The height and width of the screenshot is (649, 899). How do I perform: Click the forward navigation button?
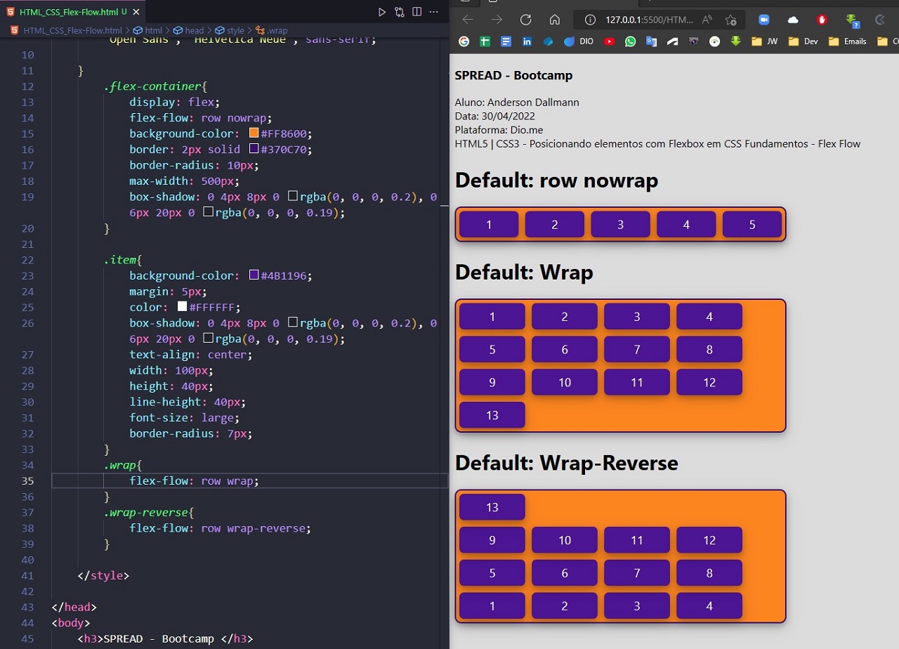(497, 20)
